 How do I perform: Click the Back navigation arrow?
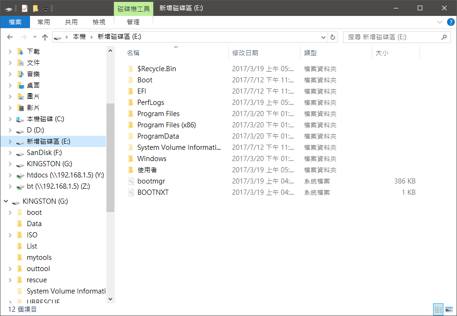10,37
